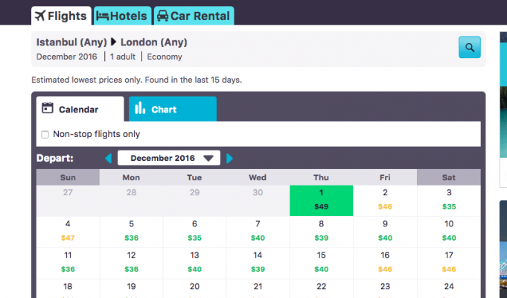507x298 pixels.
Task: Select December 8 priced at $39
Action: click(321, 230)
